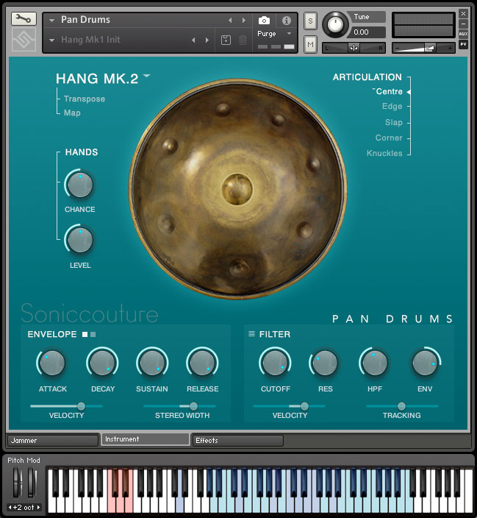
Task: Click the RELEASE knob
Action: 202,363
